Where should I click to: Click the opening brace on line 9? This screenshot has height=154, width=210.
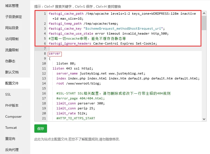pyautogui.click(x=50, y=58)
